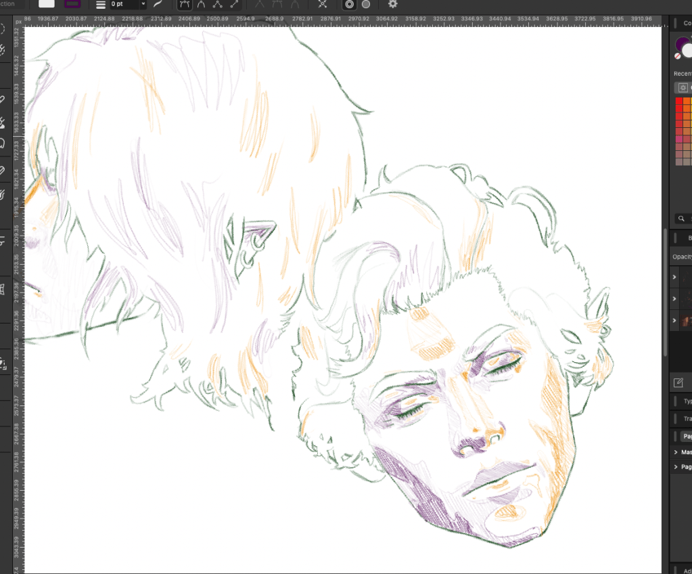The height and width of the screenshot is (574, 692).
Task: Click the search icon under the swatches
Action: coord(681,218)
